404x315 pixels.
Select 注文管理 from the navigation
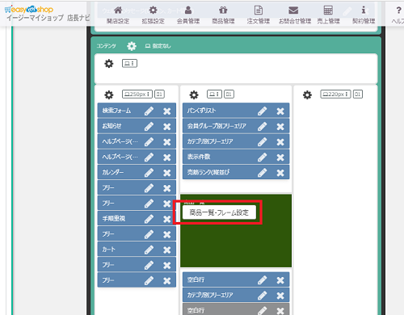[259, 15]
